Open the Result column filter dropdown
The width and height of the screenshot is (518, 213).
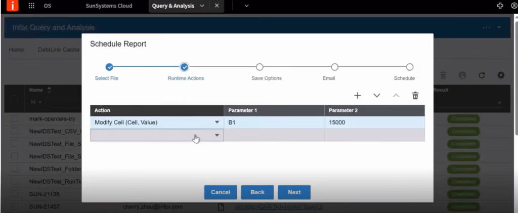[499, 103]
